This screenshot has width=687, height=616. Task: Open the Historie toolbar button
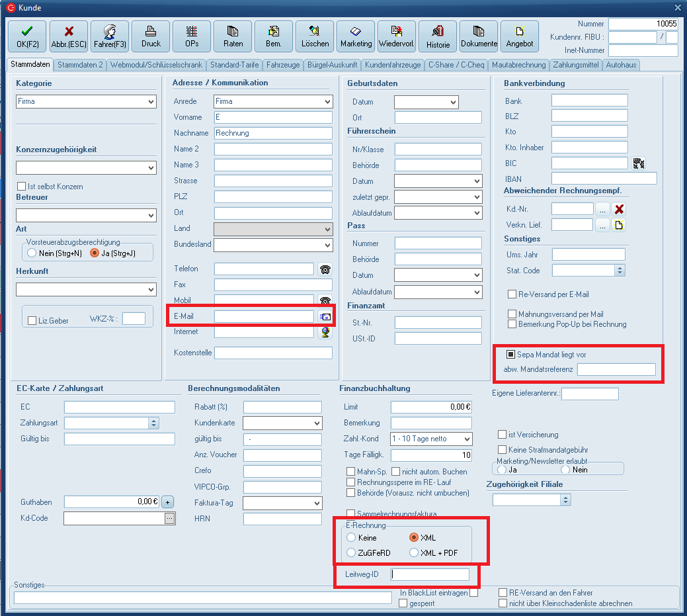coord(438,36)
